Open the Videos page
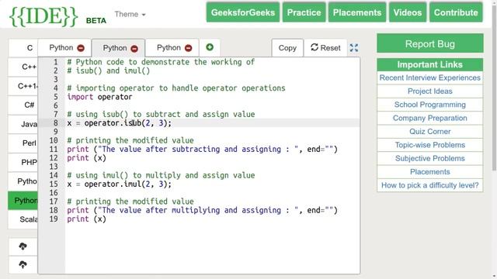 click(408, 12)
